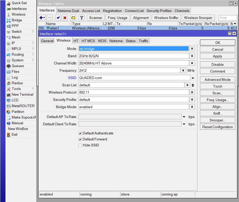The height and width of the screenshot is (202, 239).
Task: Open the Security Profiles tab
Action: [x=159, y=11]
